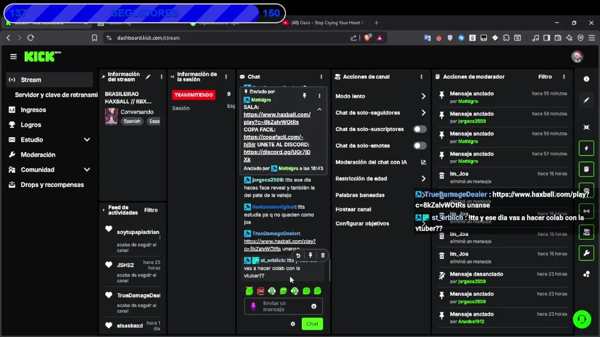600x337 pixels.
Task: Click the focus frame icon in the right sidebar
Action: [x=586, y=127]
